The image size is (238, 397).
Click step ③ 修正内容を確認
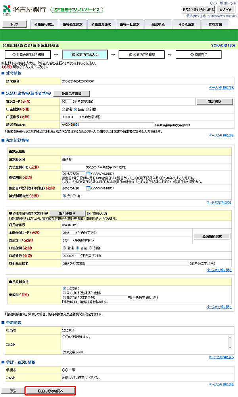click(142, 54)
